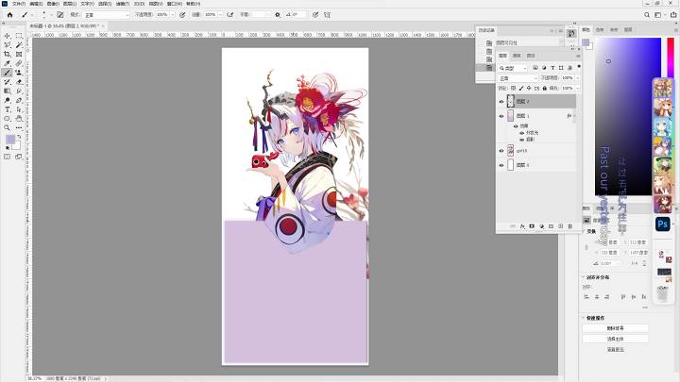Open the Window menu
The image size is (680, 382).
click(x=175, y=4)
